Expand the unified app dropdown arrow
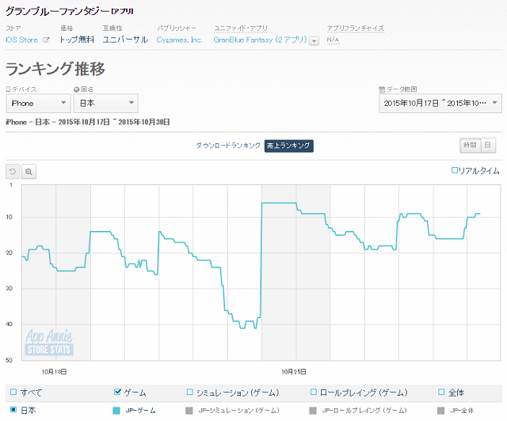The image size is (507, 421). pos(314,41)
